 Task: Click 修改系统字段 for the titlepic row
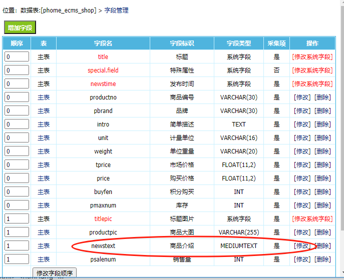pos(312,219)
